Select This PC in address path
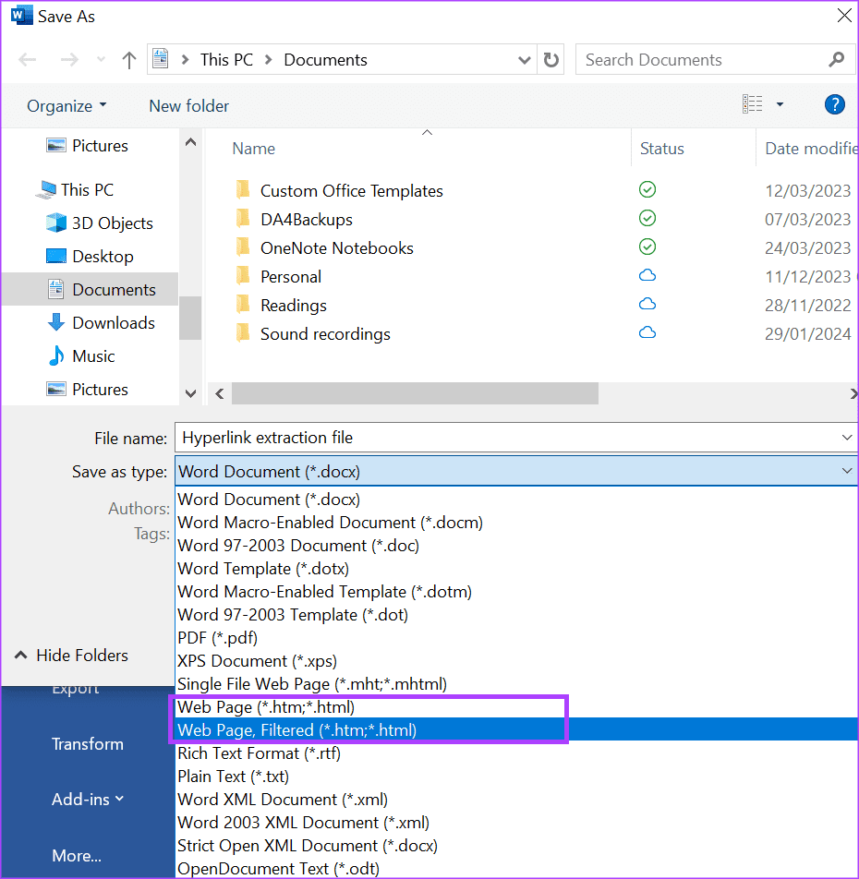This screenshot has width=859, height=879. point(226,59)
